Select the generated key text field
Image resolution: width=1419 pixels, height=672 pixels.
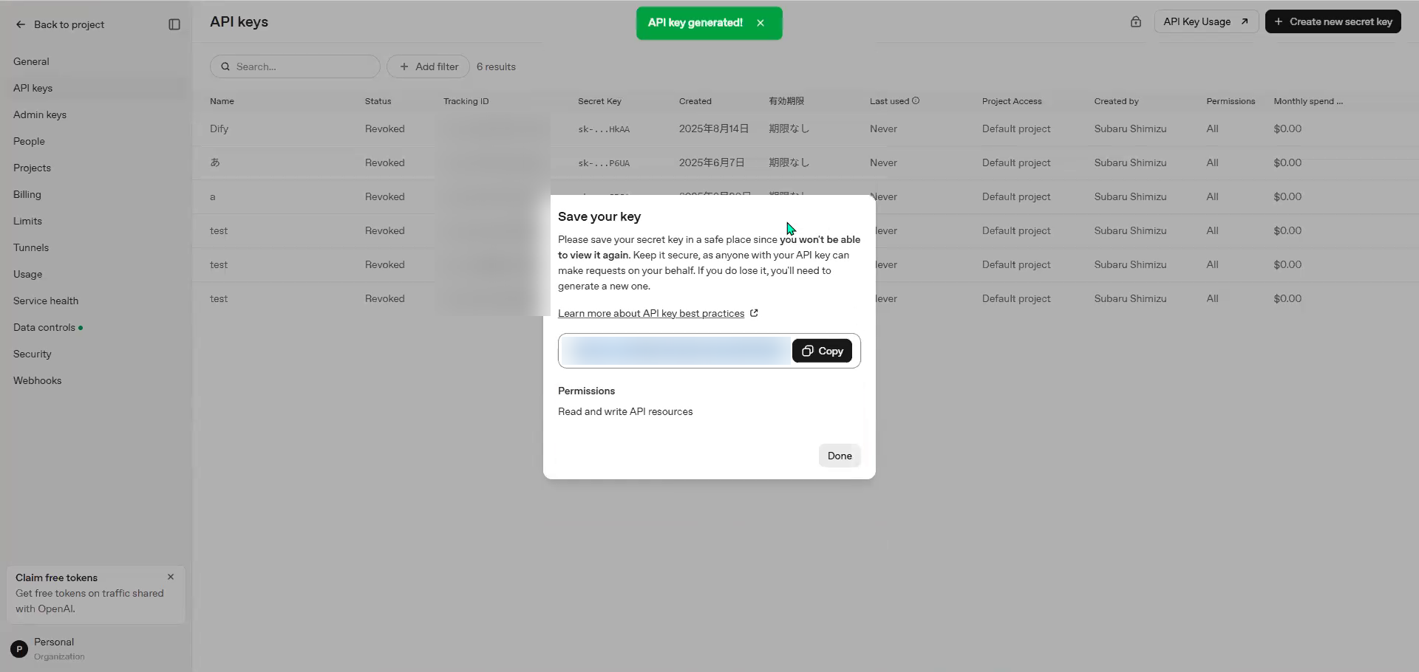point(676,351)
